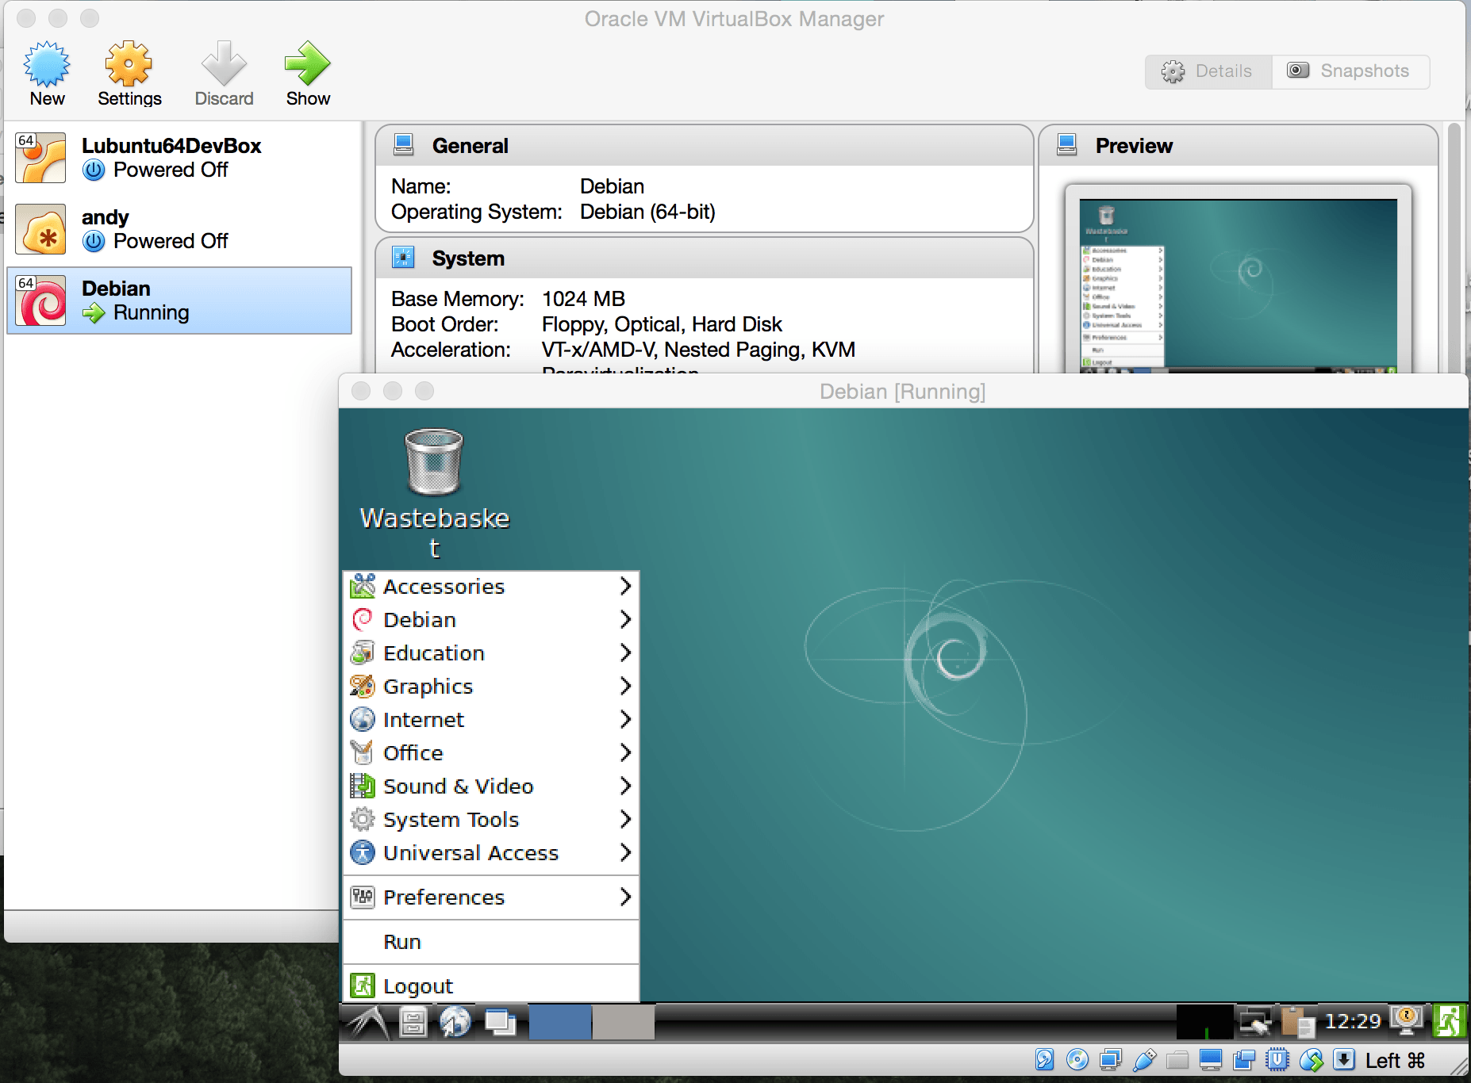This screenshot has height=1083, width=1471.
Task: Click the screen lock monitor icon
Action: coord(1407,1020)
